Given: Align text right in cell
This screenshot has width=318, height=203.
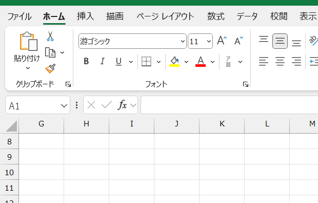Looking at the screenshot, I should tap(296, 61).
